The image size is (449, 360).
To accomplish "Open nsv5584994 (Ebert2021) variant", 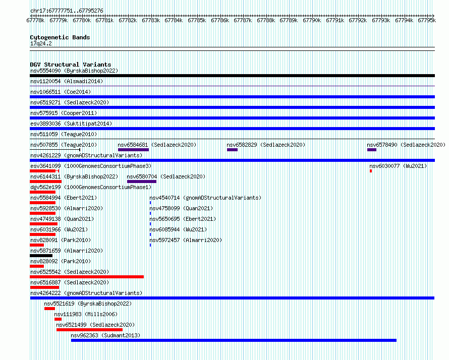I will [x=64, y=198].
